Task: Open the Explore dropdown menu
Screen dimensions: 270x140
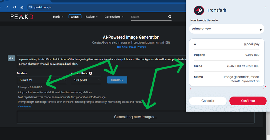Action: coord(92,16)
